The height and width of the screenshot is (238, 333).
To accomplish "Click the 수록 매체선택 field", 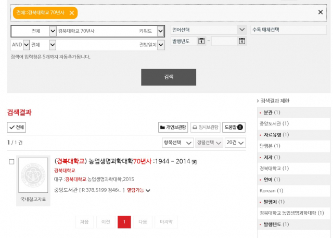I will pyautogui.click(x=289, y=30).
